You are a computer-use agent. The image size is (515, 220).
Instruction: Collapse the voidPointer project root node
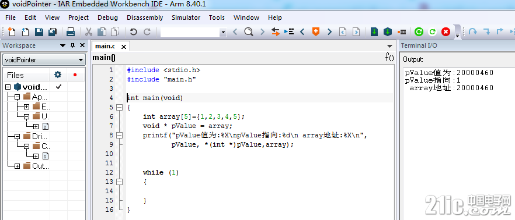[x=8, y=87]
